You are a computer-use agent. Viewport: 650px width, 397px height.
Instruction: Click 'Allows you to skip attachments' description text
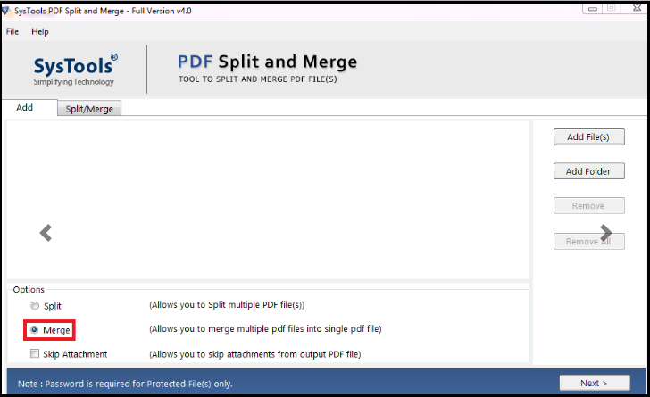point(255,354)
